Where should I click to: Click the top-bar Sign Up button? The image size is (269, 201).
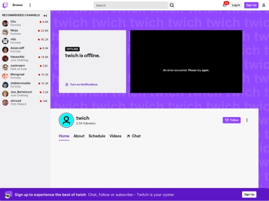[x=251, y=5]
